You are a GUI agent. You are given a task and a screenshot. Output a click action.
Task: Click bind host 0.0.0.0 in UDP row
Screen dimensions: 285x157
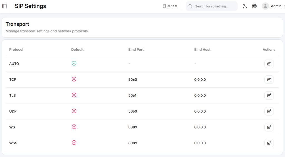[x=200, y=111]
